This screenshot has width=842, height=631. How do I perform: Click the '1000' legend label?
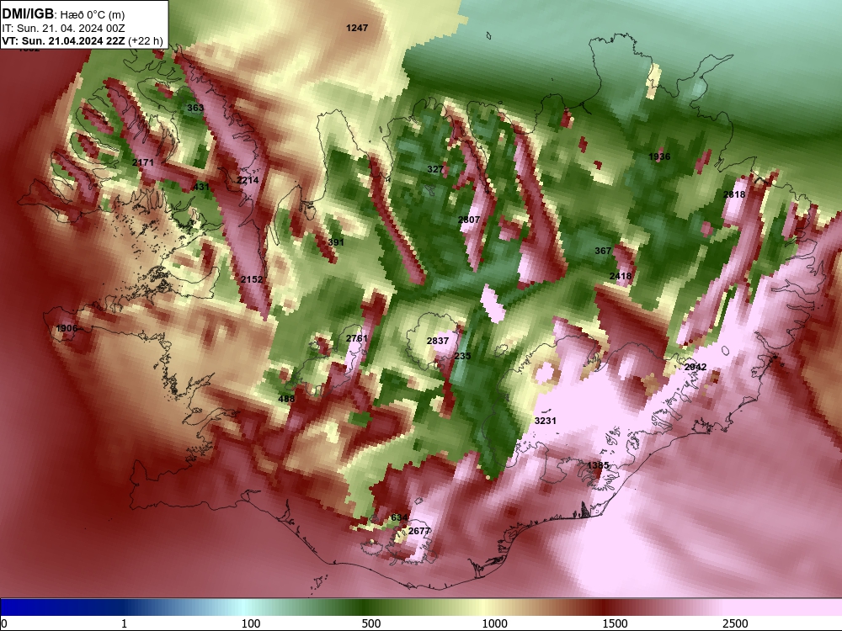tap(494, 623)
